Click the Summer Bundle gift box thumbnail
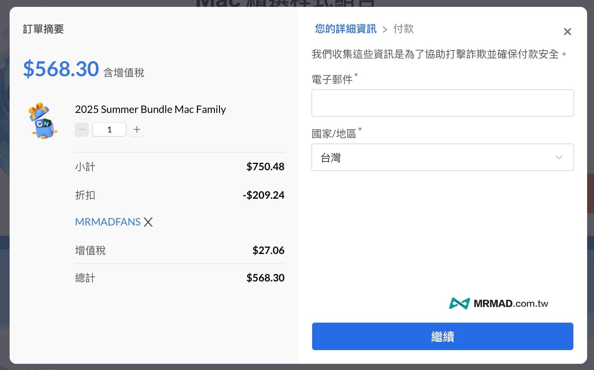 click(x=43, y=121)
